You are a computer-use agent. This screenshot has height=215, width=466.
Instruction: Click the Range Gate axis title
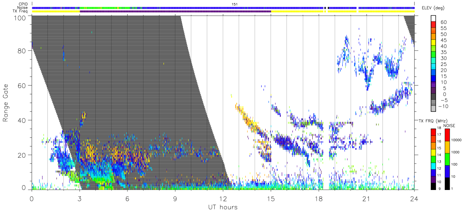click(6, 103)
